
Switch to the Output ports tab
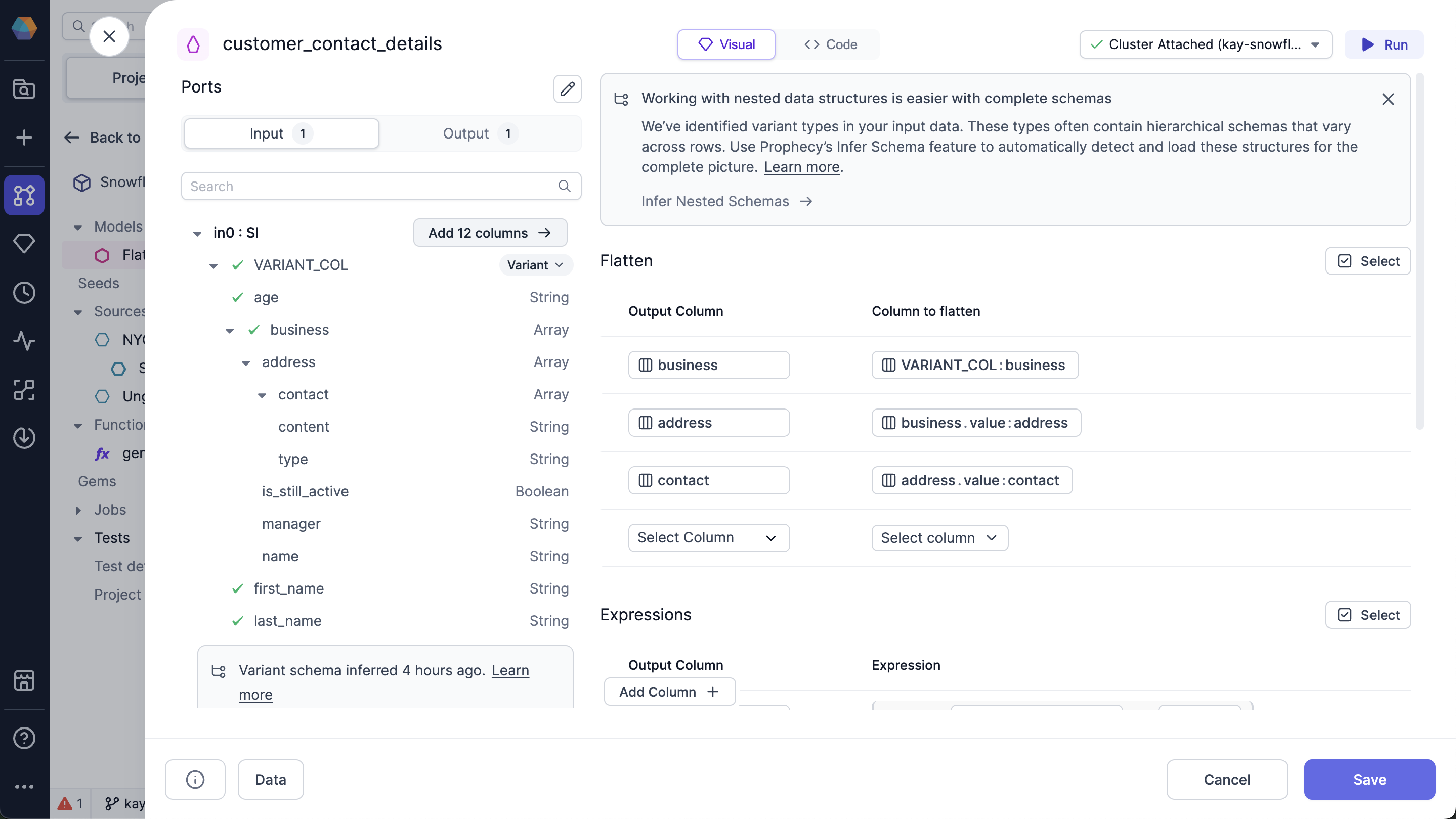478,133
